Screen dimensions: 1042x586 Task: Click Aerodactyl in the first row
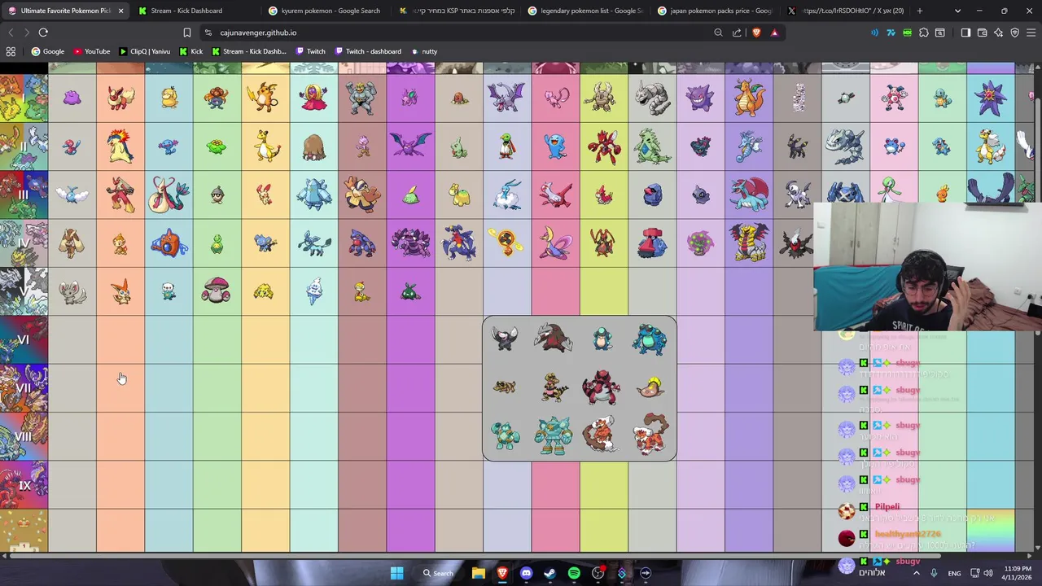pyautogui.click(x=507, y=98)
